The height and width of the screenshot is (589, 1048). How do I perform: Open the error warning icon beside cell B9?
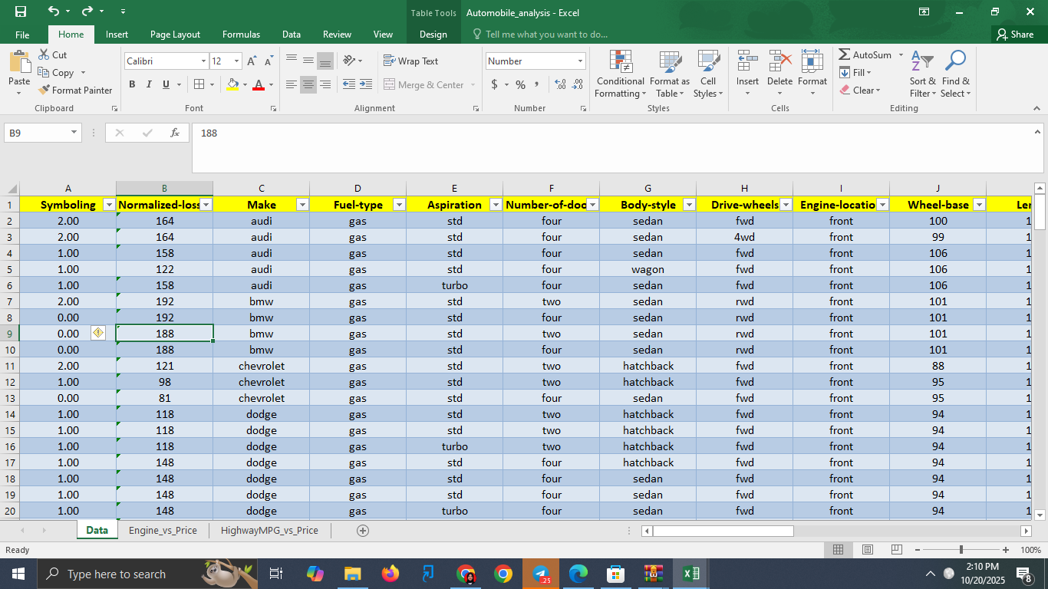(98, 333)
